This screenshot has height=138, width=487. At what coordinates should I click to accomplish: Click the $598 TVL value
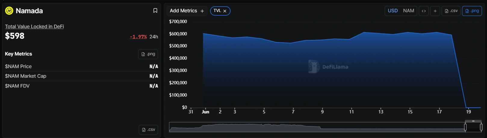15,36
